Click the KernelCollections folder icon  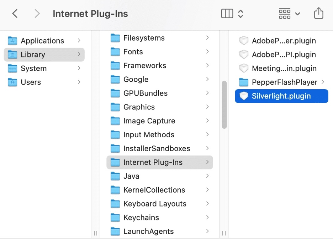[115, 190]
